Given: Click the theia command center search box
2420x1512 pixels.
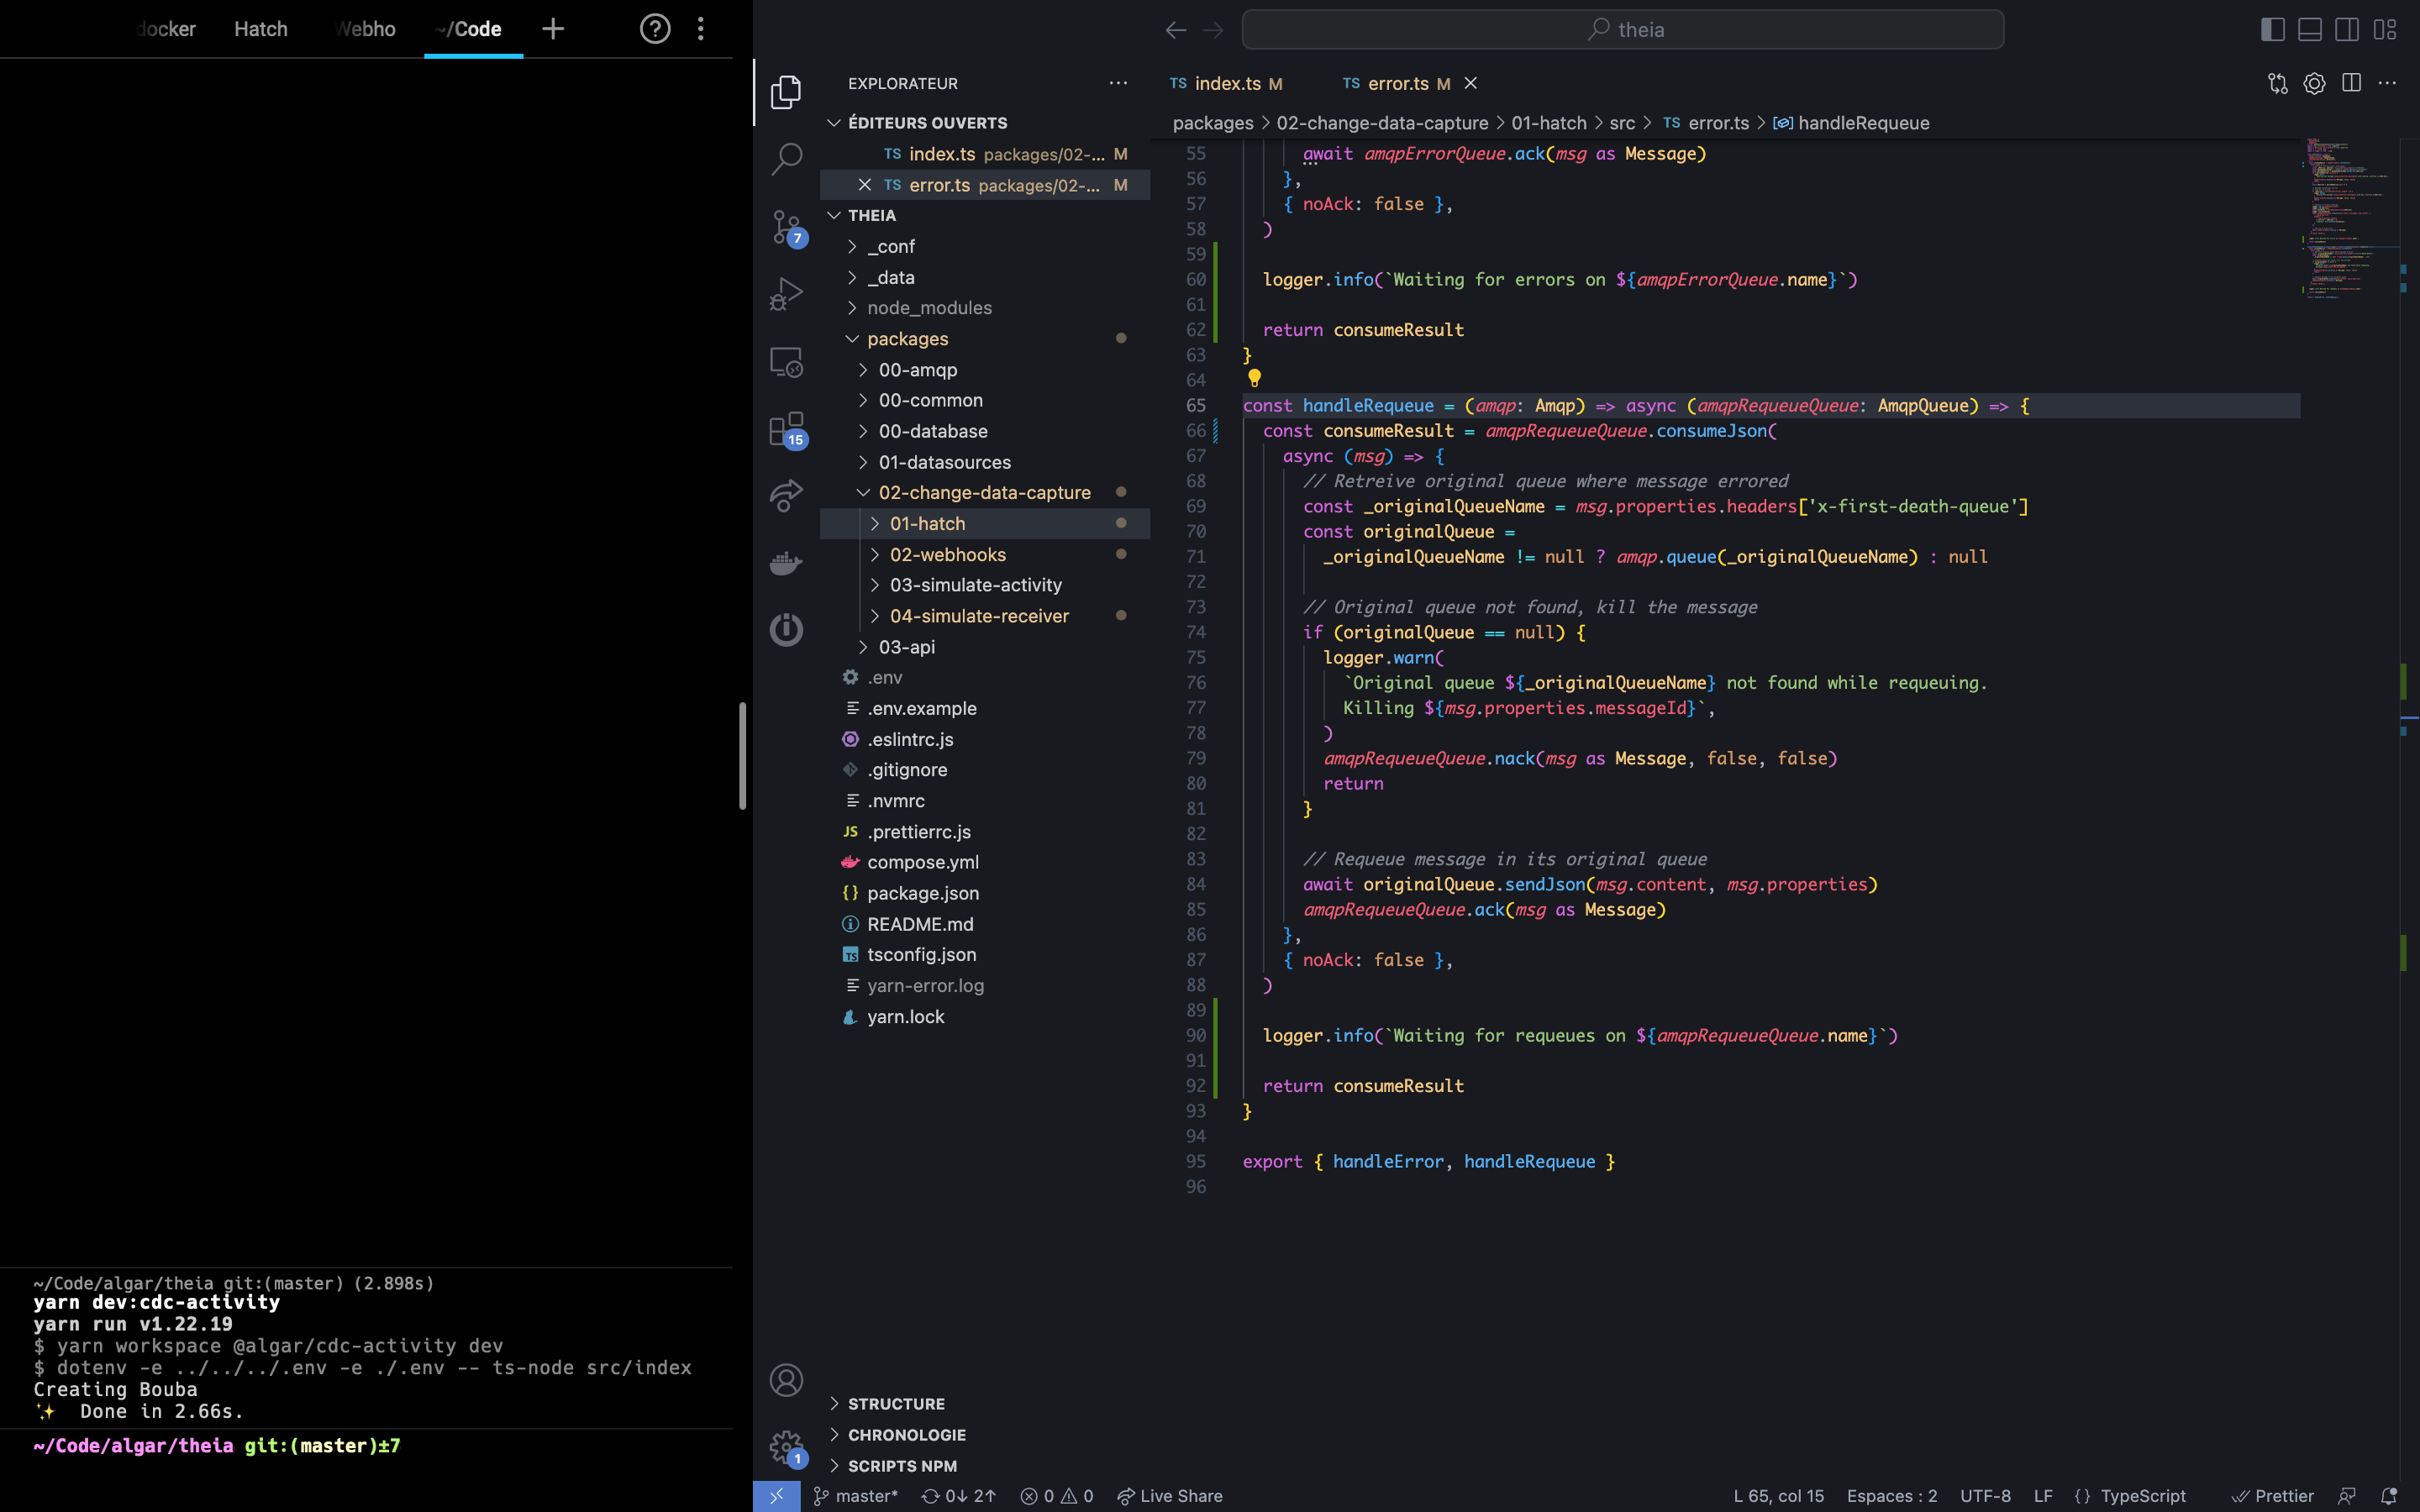Looking at the screenshot, I should [1622, 29].
